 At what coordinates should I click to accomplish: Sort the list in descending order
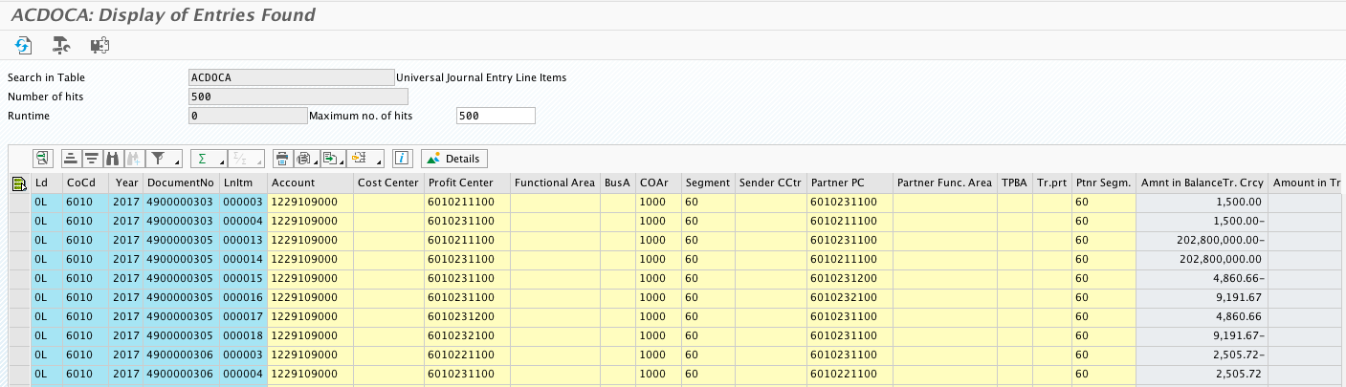tap(92, 159)
